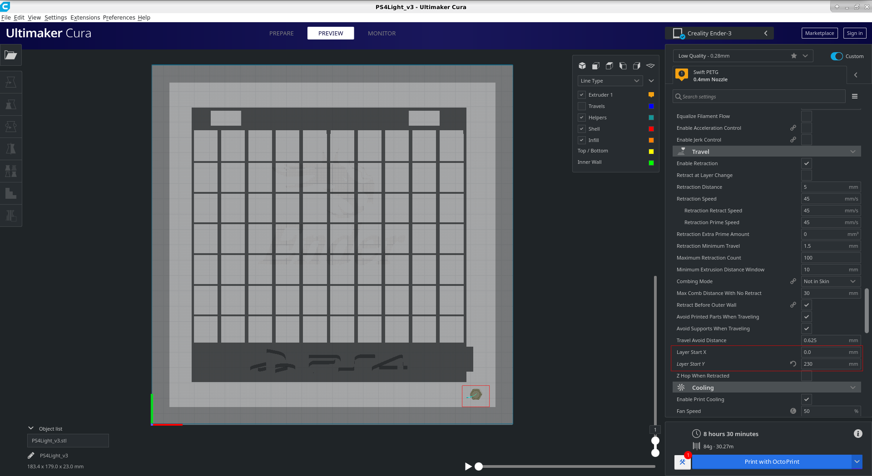Image resolution: width=872 pixels, height=476 pixels.
Task: Open the Line Type color scheme dropdown
Action: coord(610,81)
